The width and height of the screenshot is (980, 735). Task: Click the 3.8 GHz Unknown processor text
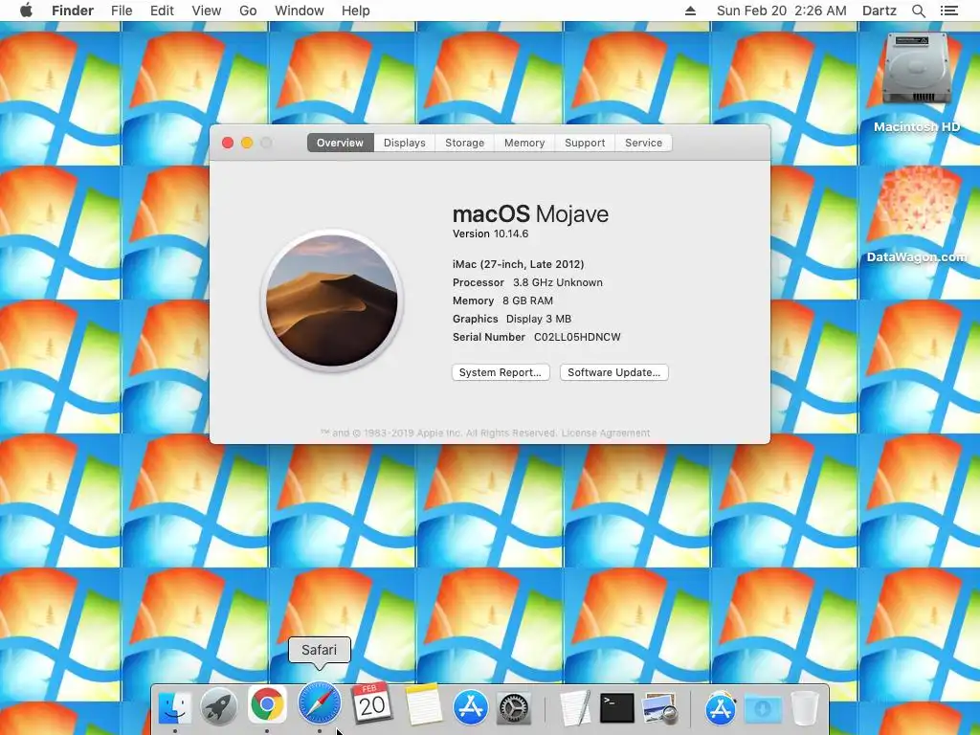[x=558, y=282]
